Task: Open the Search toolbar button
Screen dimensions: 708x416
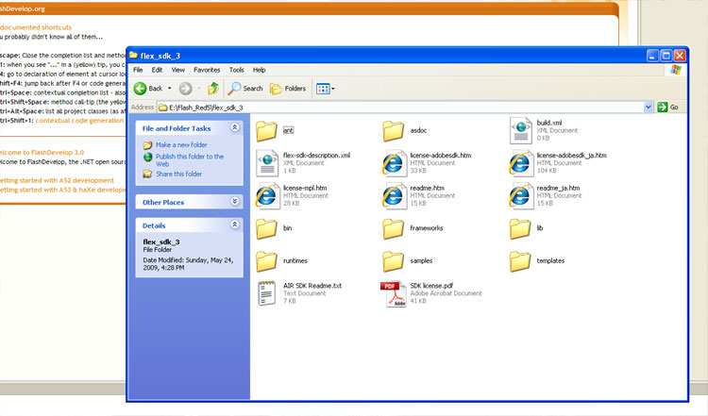Action: pyautogui.click(x=244, y=88)
